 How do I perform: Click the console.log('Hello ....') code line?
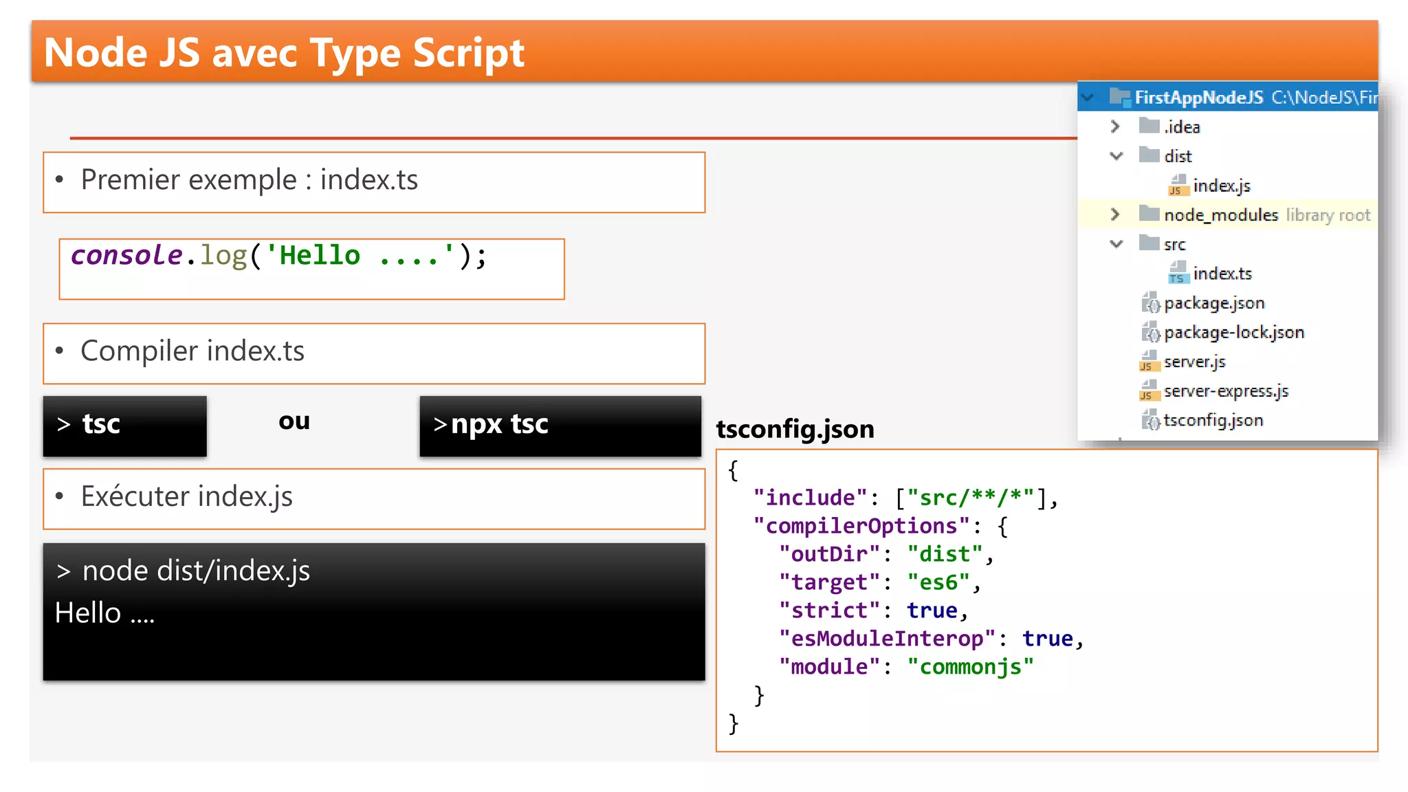pos(278,256)
